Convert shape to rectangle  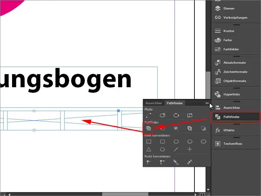(149, 141)
